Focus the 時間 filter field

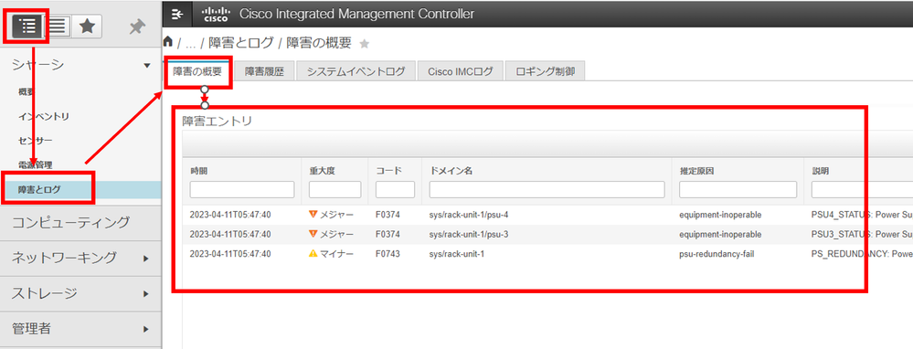coord(241,190)
